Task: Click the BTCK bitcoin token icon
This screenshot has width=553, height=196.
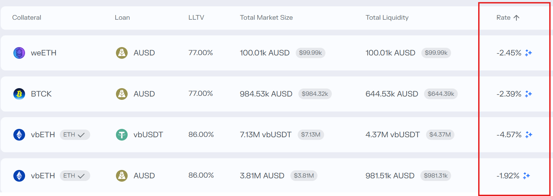Action: point(19,94)
